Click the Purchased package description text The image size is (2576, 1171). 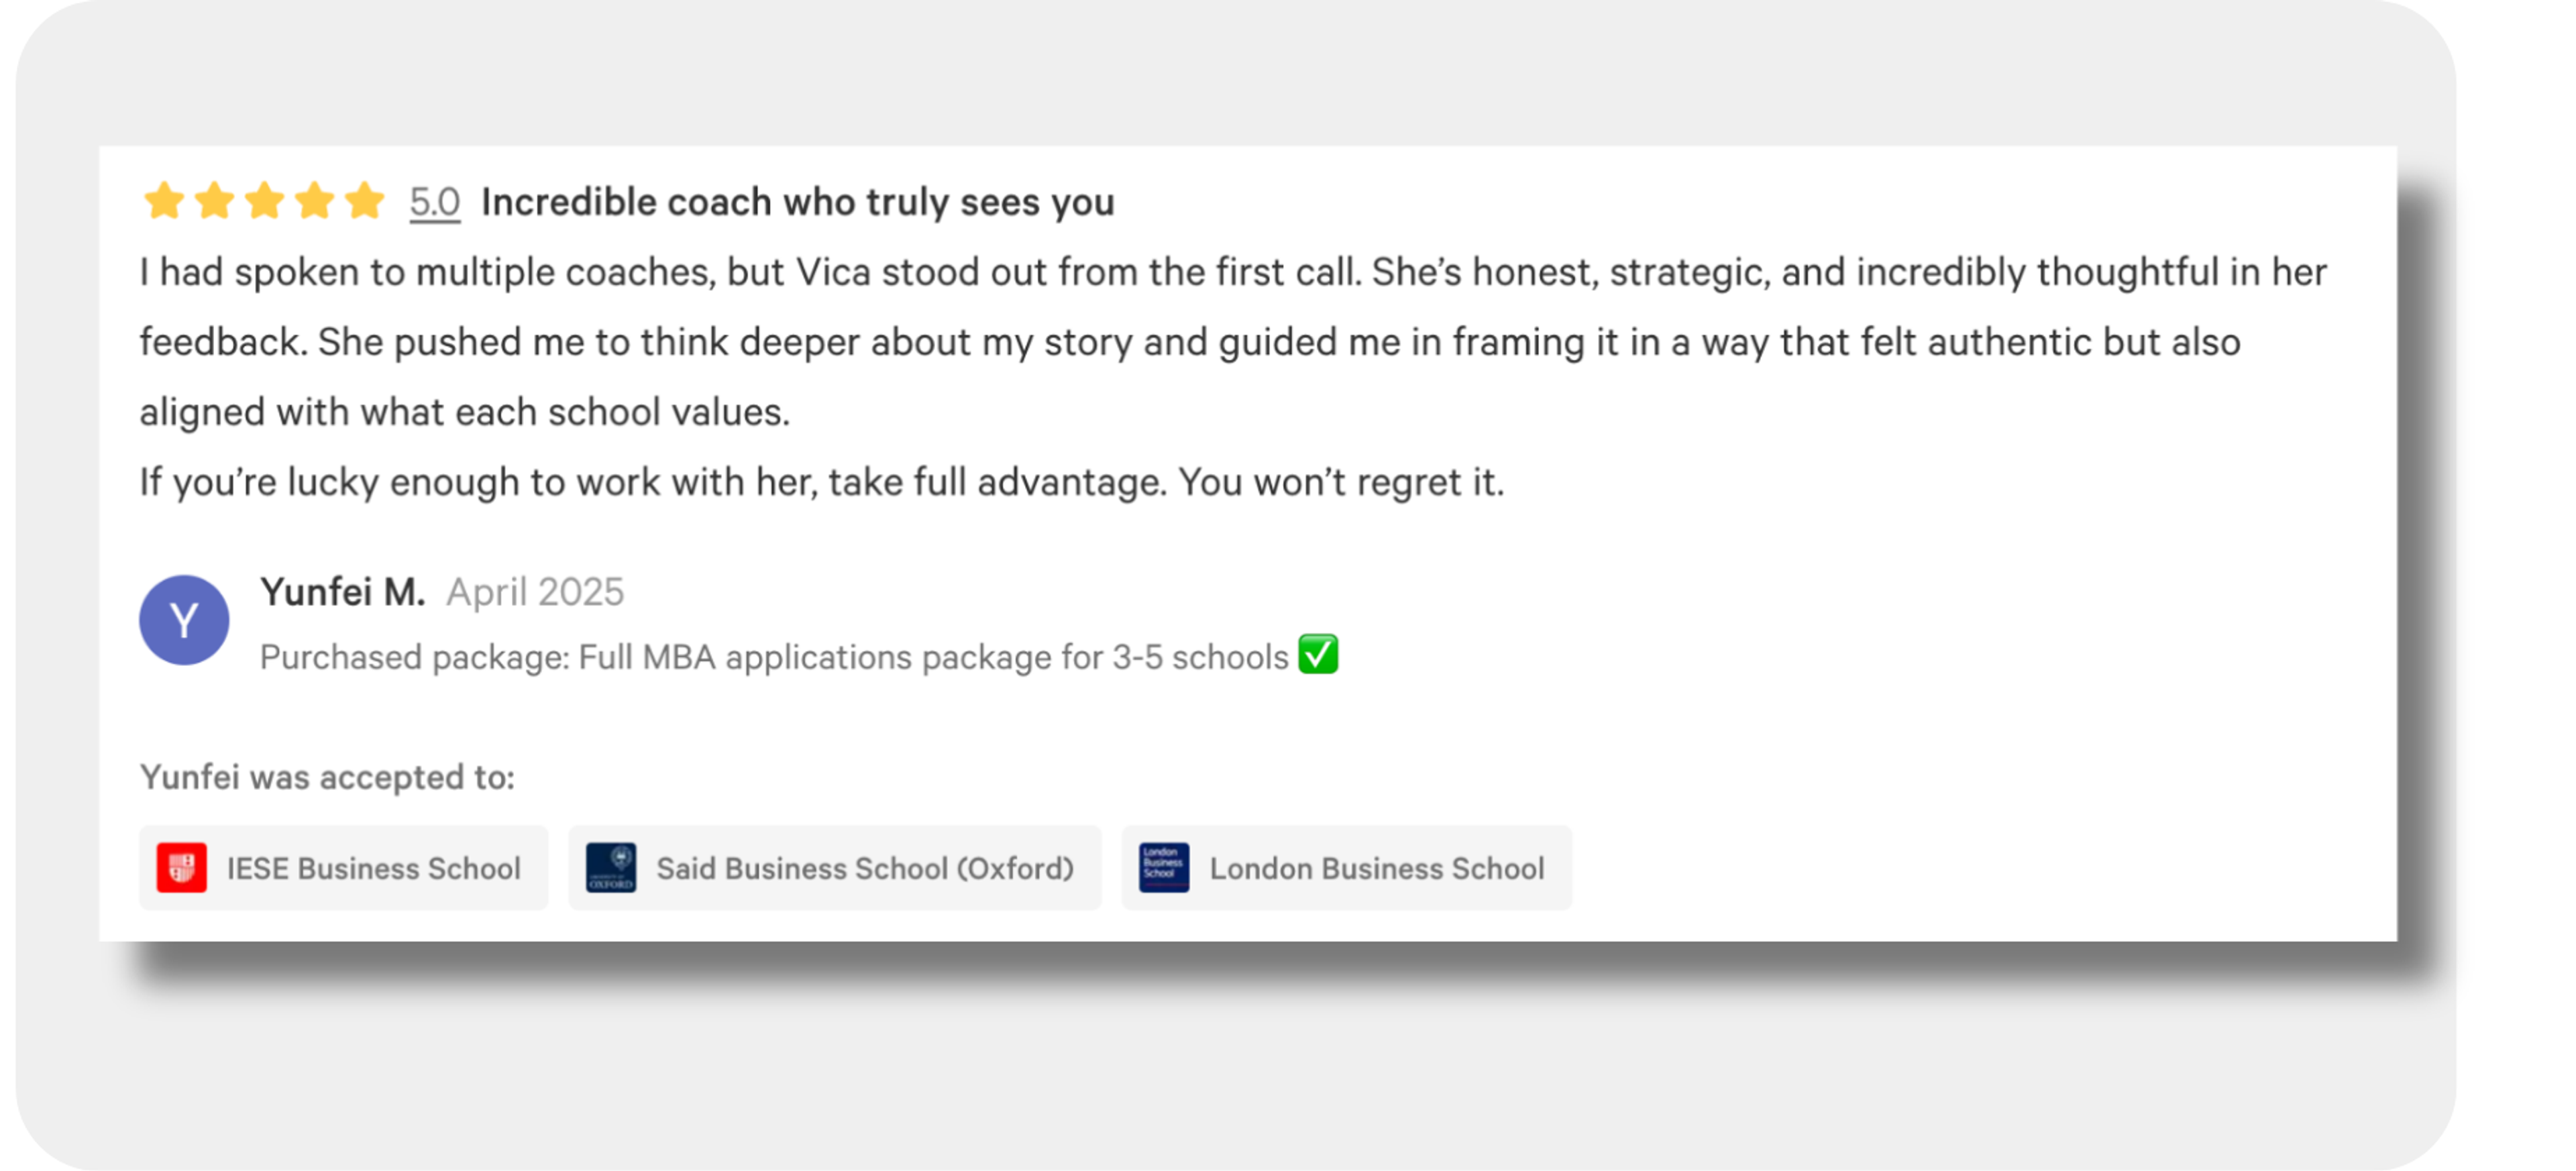[773, 657]
